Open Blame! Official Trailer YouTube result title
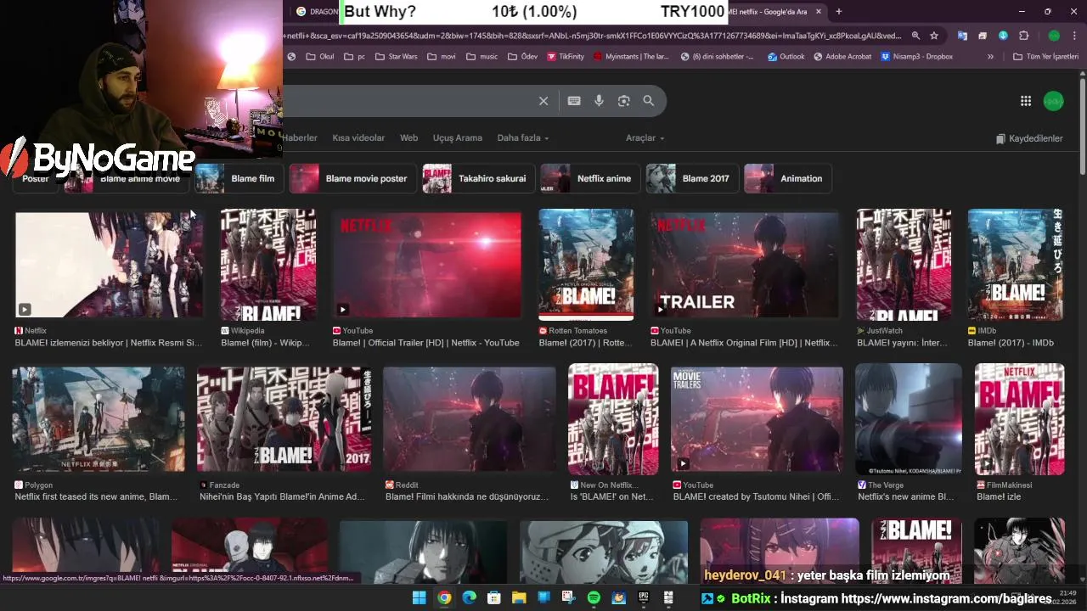 coord(425,343)
